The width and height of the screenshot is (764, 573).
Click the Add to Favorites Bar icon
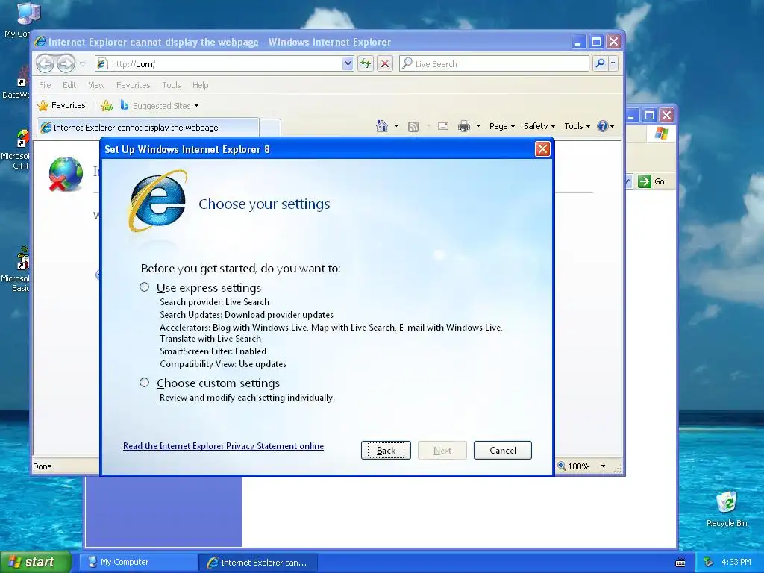point(107,105)
